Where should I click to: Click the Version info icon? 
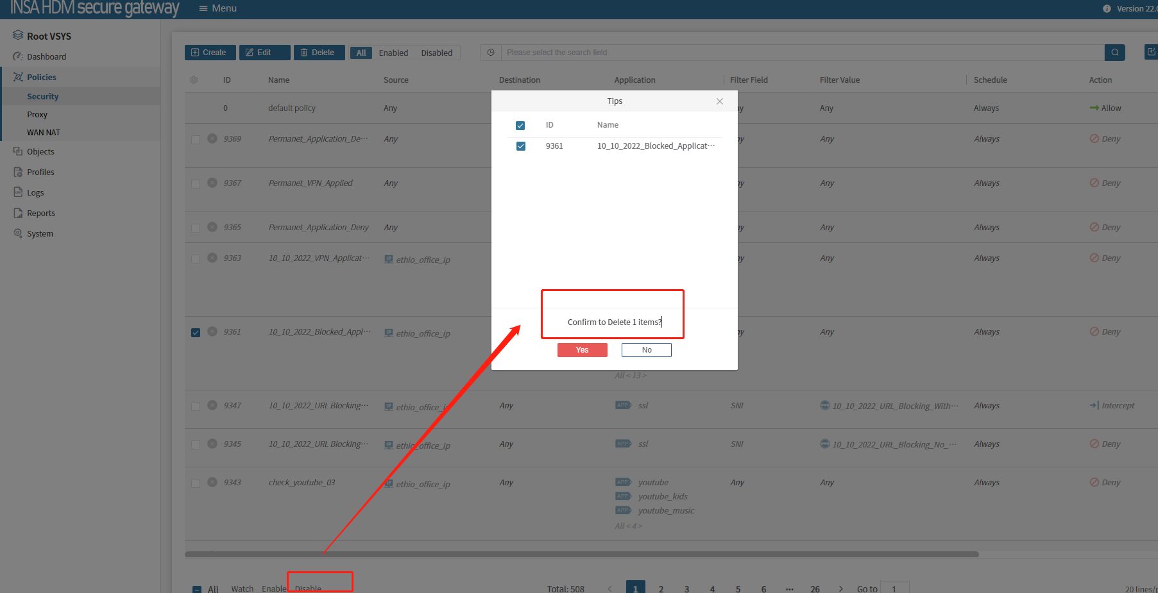click(1107, 9)
